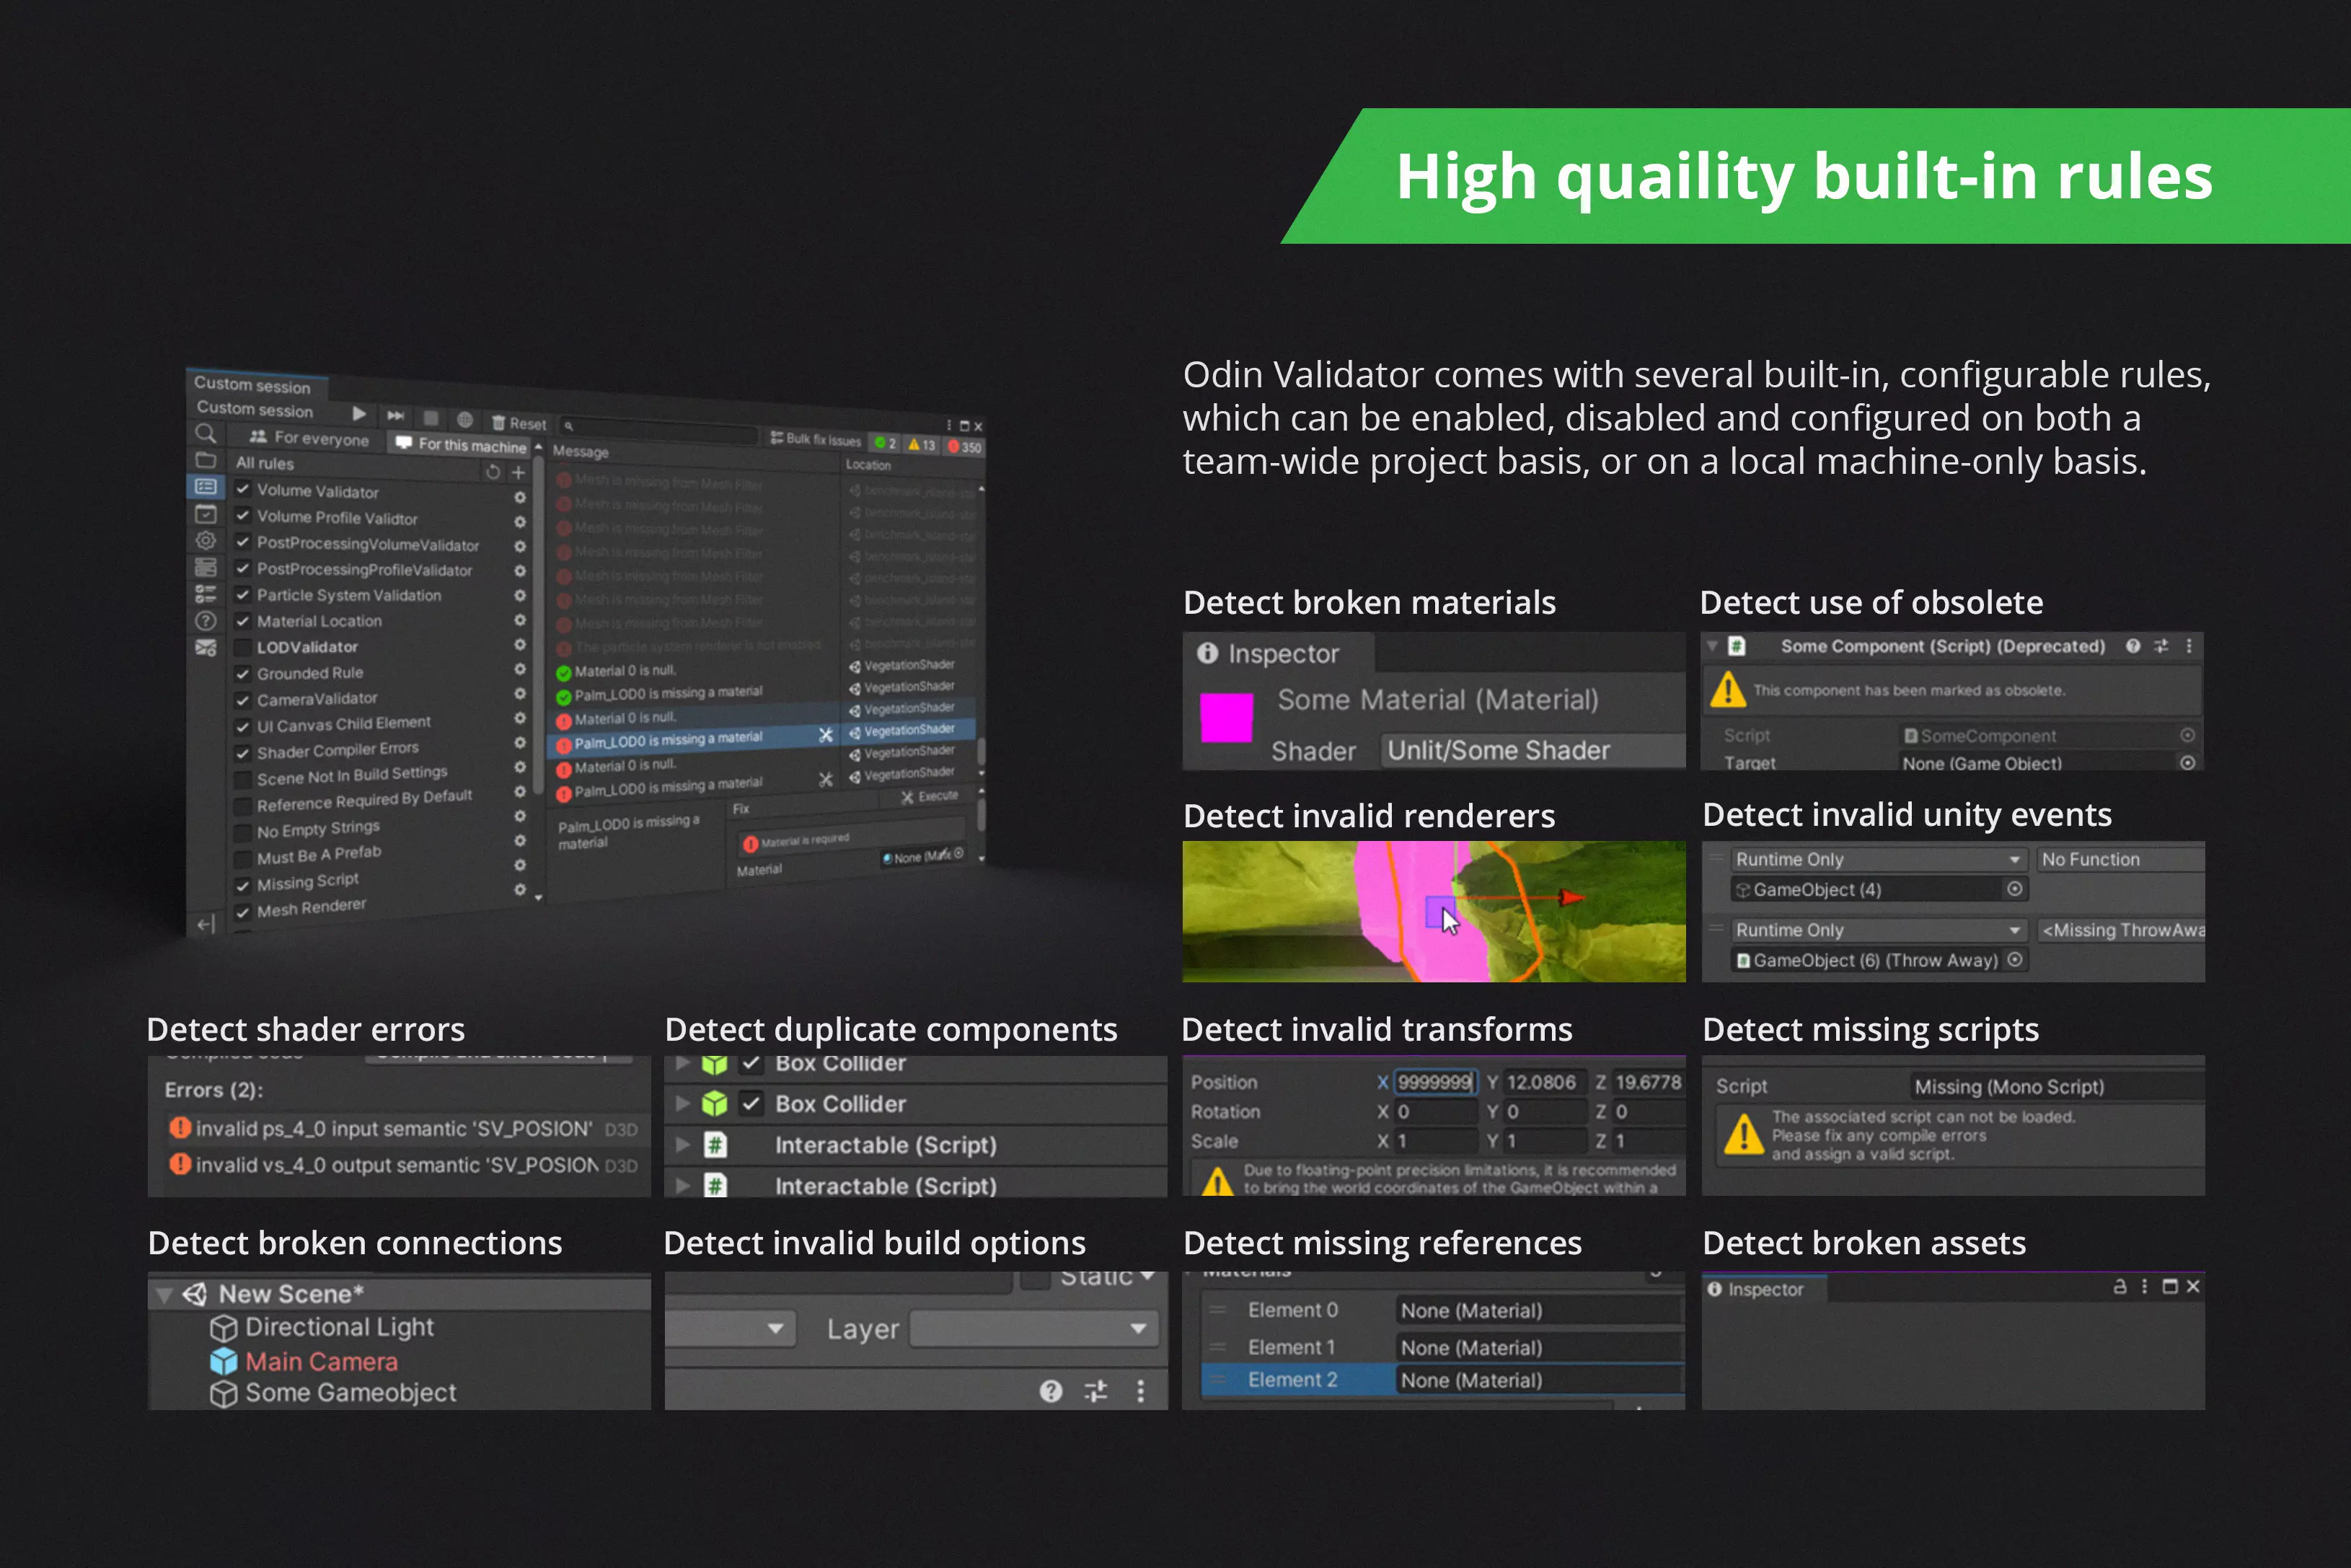This screenshot has width=2351, height=1568.
Task: Click help icon below the Layer dropdown
Action: pos(1051,1391)
